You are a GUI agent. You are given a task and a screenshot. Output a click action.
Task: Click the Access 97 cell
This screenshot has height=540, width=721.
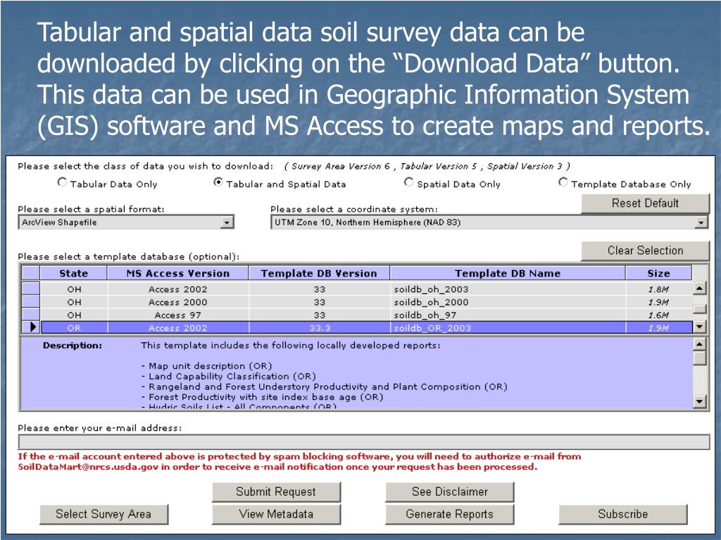[178, 315]
